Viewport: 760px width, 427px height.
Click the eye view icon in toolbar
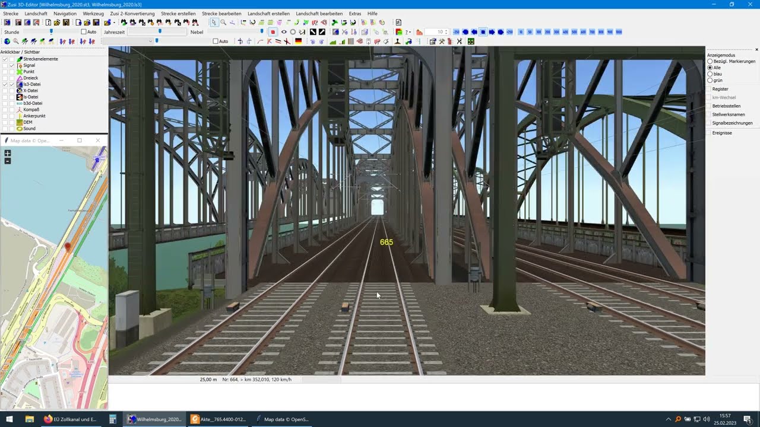284,32
